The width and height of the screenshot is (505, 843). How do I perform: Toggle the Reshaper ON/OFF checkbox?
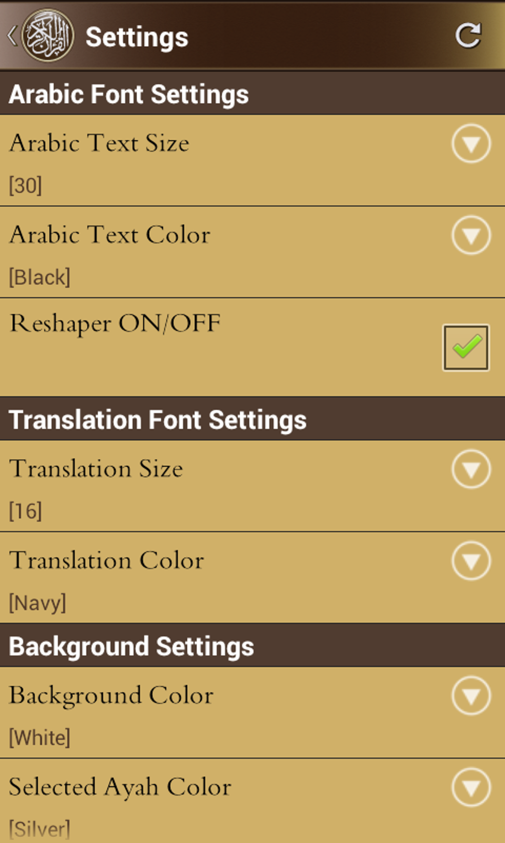465,347
